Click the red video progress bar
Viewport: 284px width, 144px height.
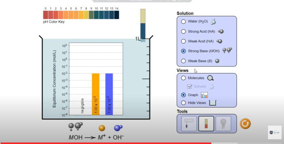[x=105, y=143]
